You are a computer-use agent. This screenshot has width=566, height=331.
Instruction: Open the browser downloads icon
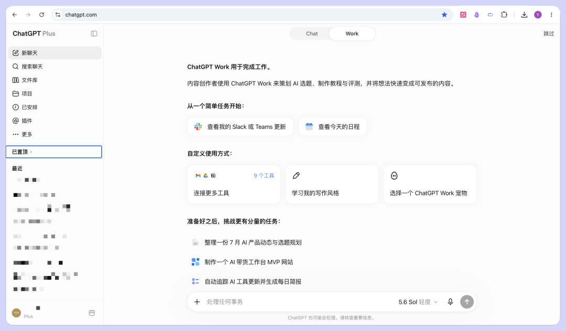click(524, 15)
